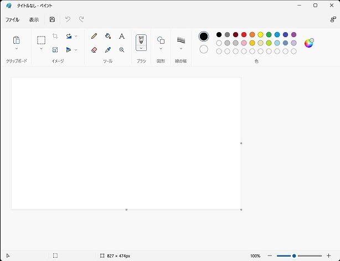Click the share icon in top right
The image size is (340, 261).
click(x=333, y=19)
